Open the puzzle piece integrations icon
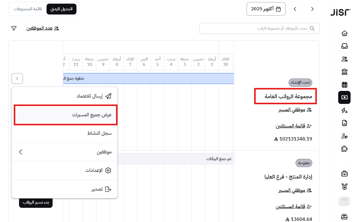 344,149
